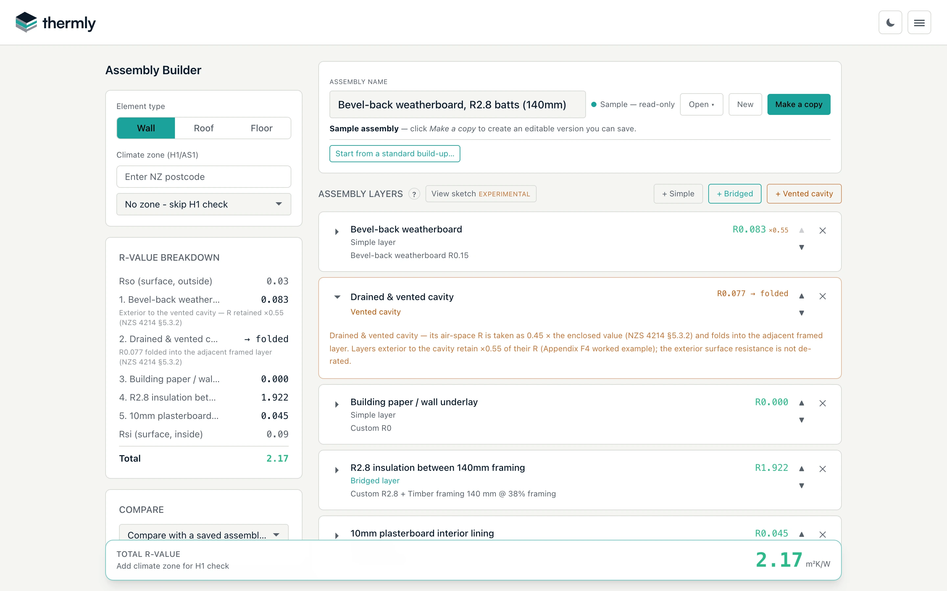This screenshot has height=591, width=947.
Task: Click the Total 2.17 breakdown value
Action: click(x=277, y=458)
